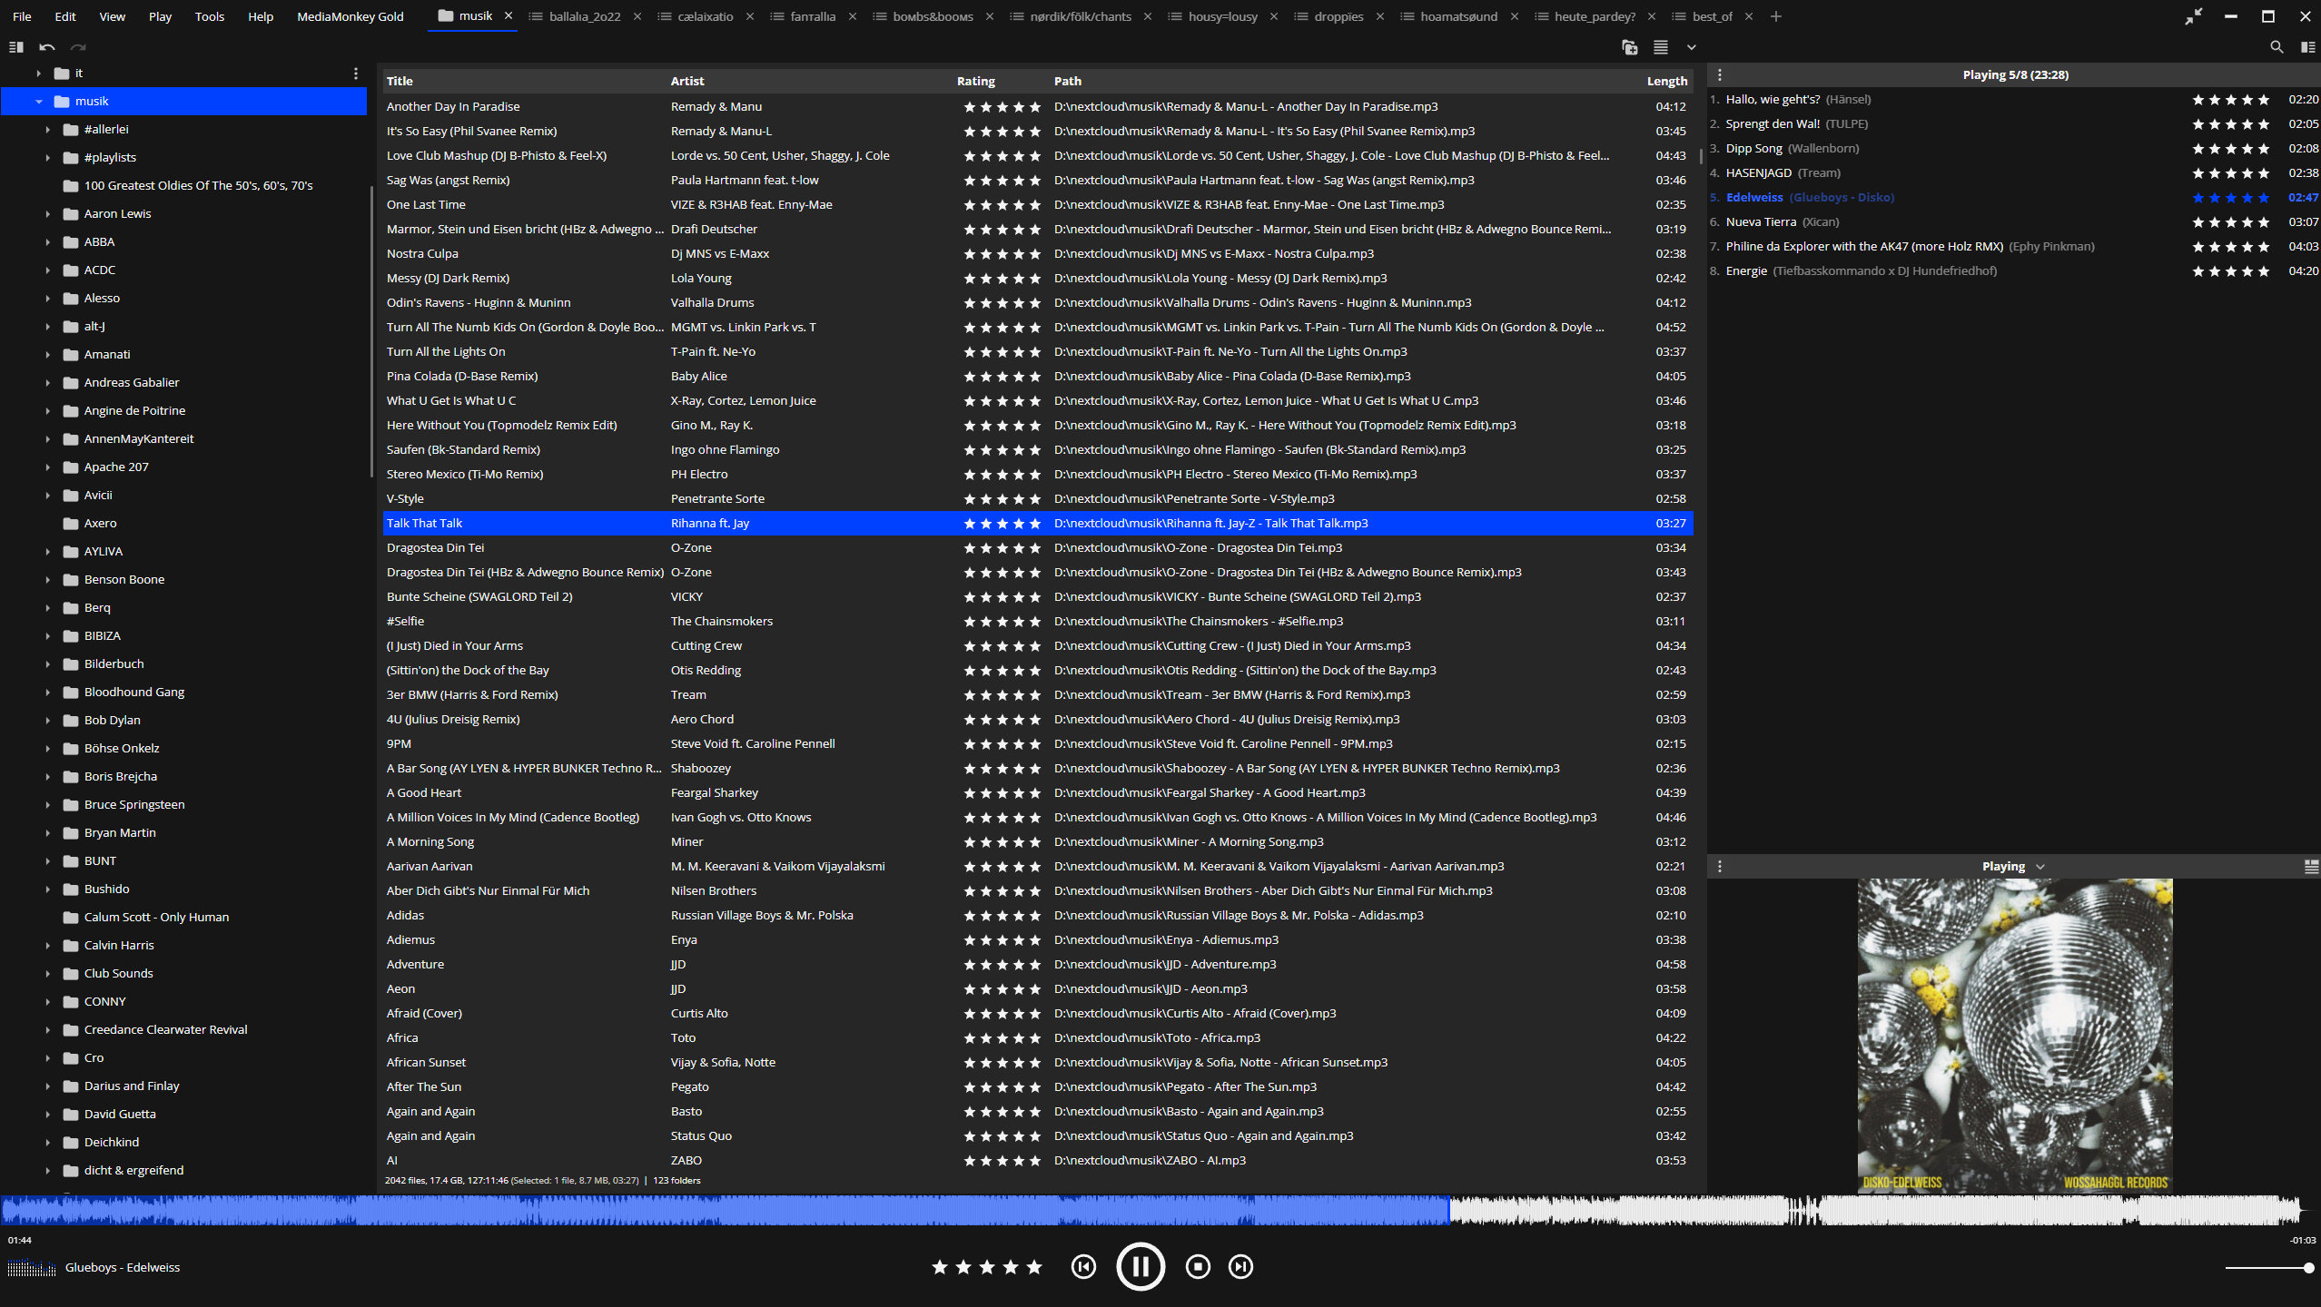Open the Playing list options menu
The image size is (2321, 1307).
[1720, 75]
